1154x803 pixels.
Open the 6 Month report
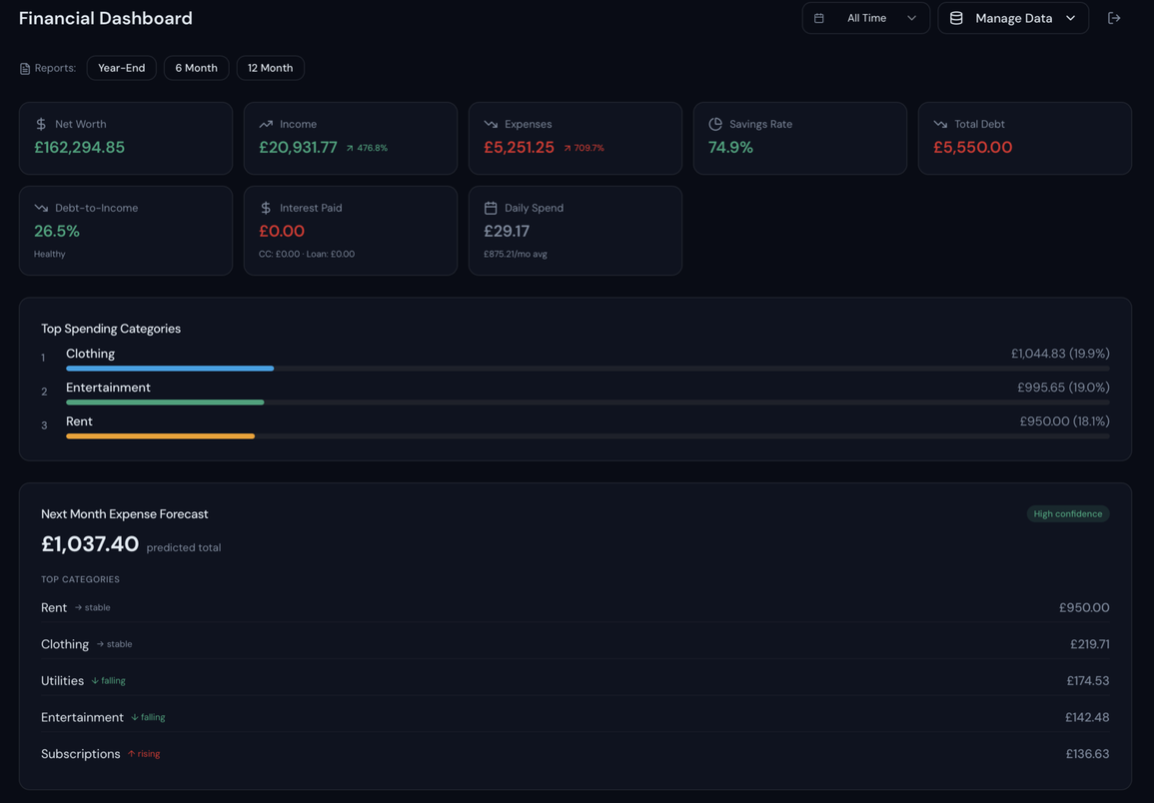[197, 68]
